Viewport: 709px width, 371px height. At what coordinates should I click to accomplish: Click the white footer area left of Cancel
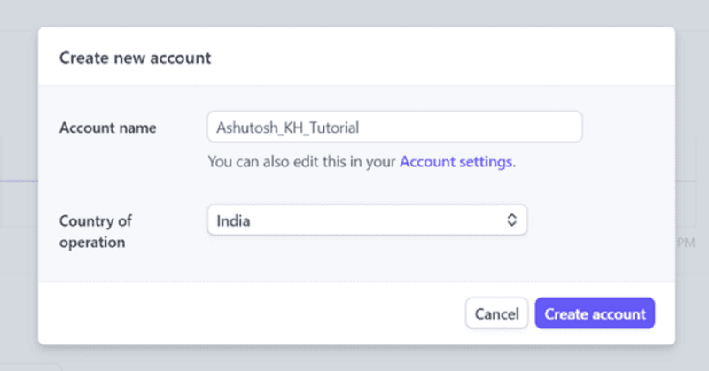pos(248,313)
